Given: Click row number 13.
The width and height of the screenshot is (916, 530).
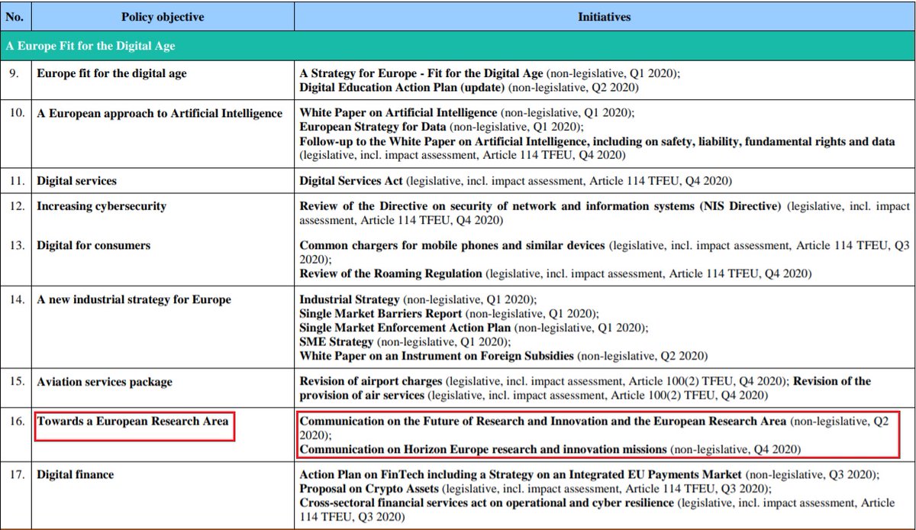Looking at the screenshot, I should pyautogui.click(x=15, y=246).
